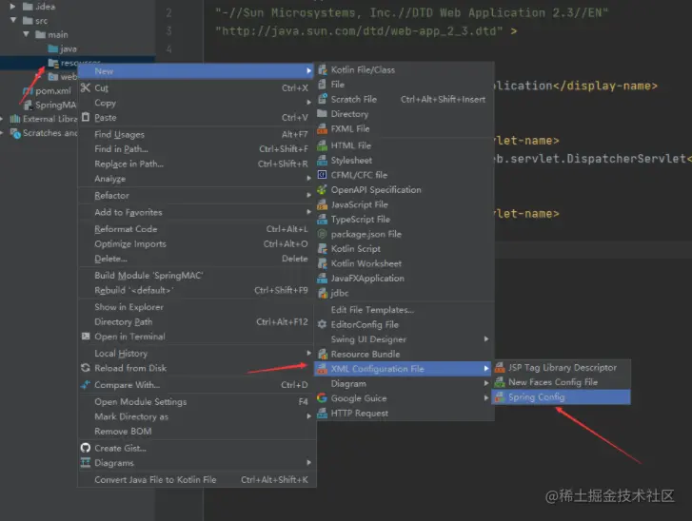Screen dimensions: 692x521
Task: Click the Kotlin File/Class icon
Action: point(323,69)
